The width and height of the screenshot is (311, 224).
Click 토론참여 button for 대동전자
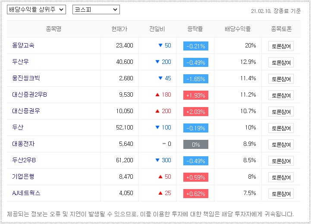click(281, 145)
